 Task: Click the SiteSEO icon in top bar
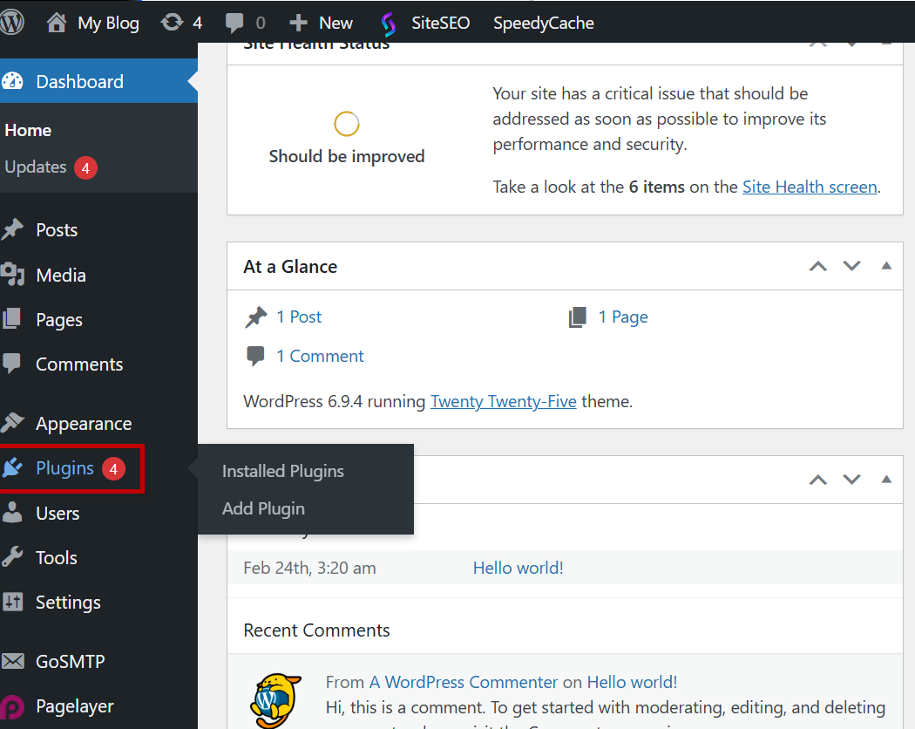(x=389, y=24)
